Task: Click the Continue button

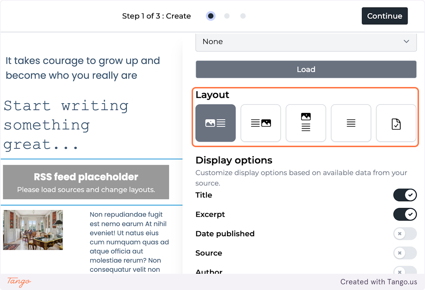Action: tap(385, 16)
